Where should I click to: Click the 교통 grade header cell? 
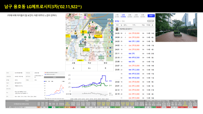coord(74,63)
